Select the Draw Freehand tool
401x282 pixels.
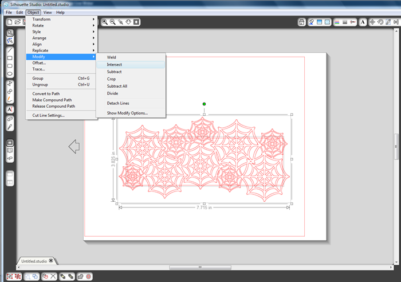tap(10, 99)
